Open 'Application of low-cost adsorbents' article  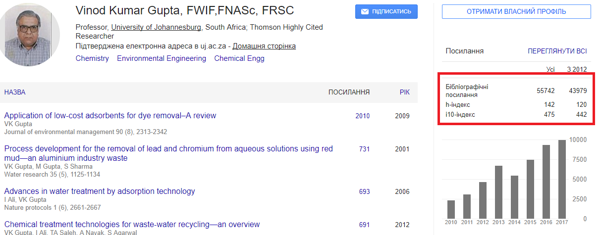[110, 116]
